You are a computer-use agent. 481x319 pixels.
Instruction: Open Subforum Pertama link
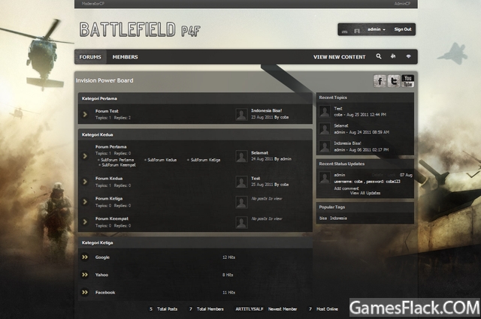117,160
